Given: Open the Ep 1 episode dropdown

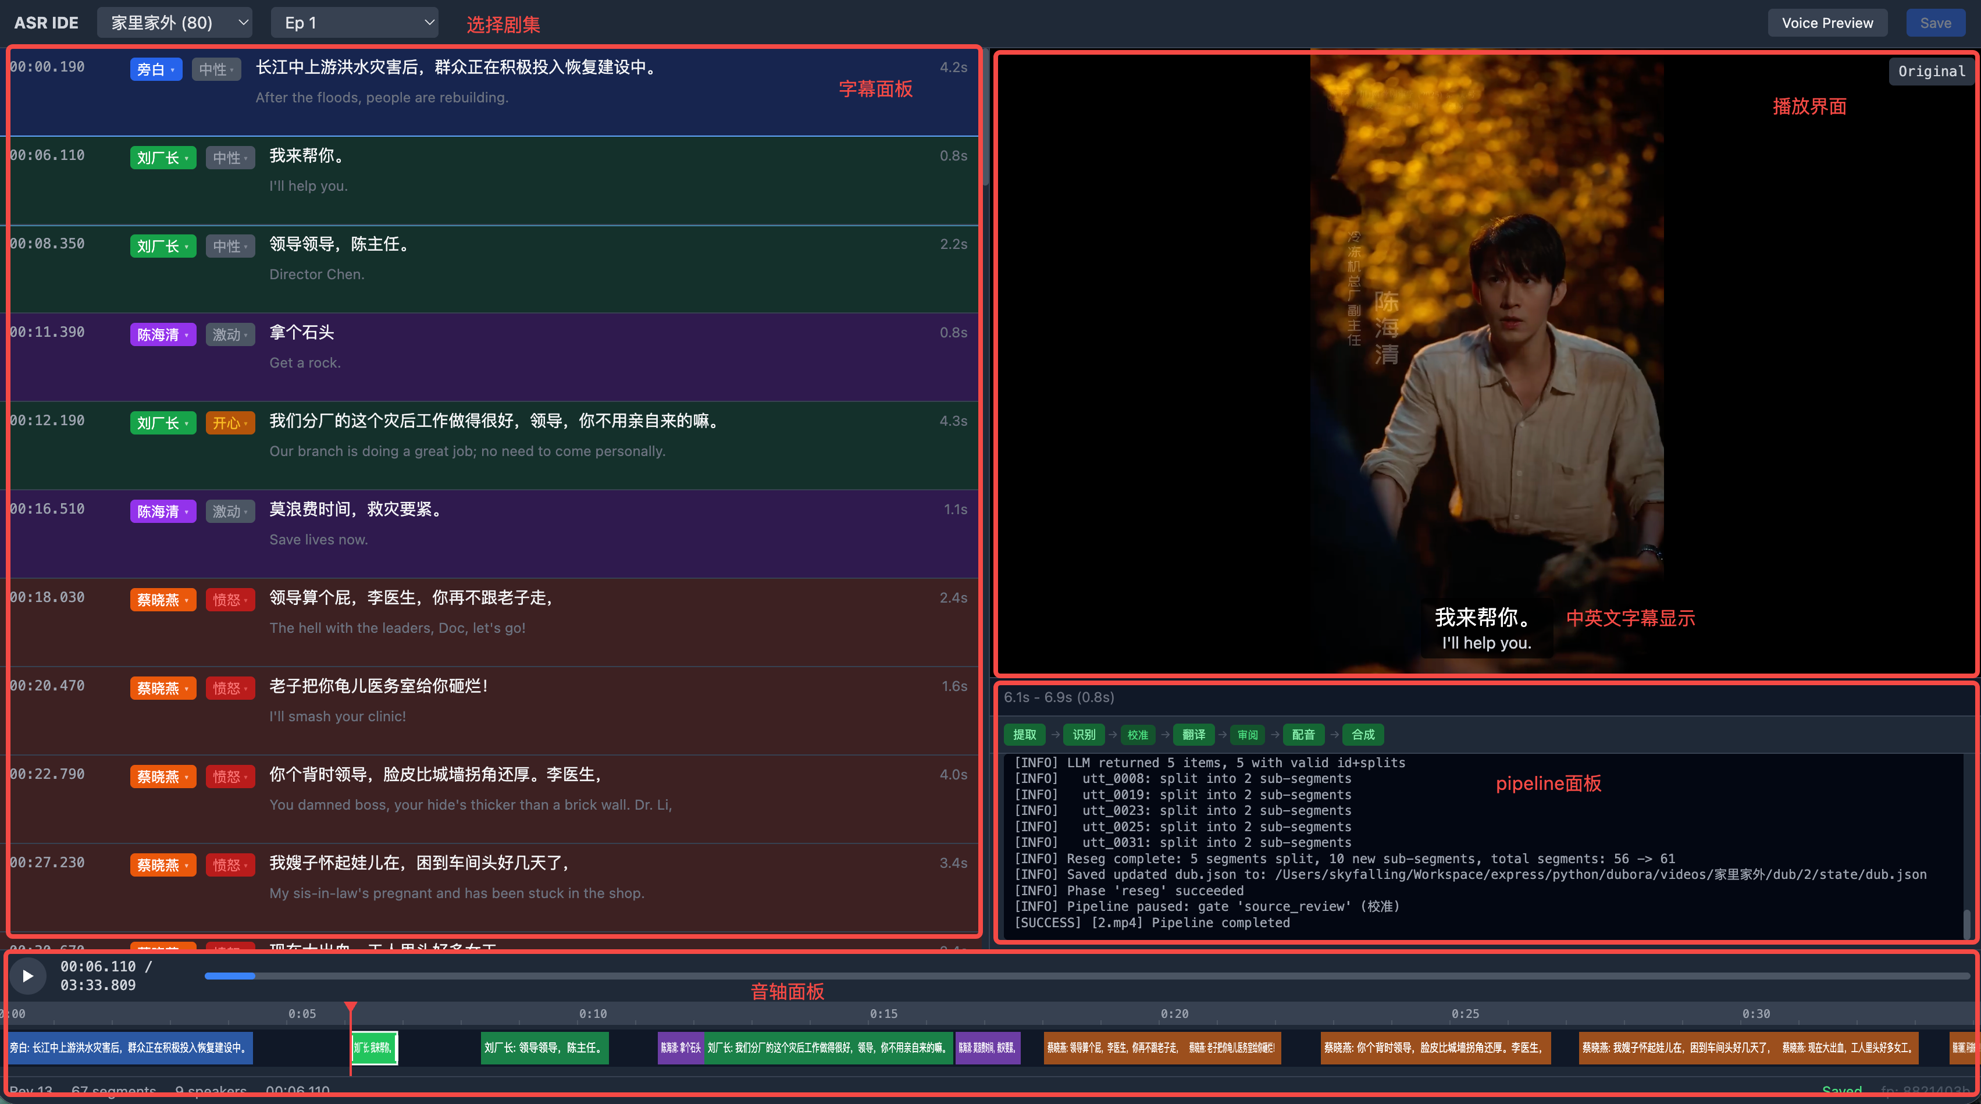Looking at the screenshot, I should 355,22.
